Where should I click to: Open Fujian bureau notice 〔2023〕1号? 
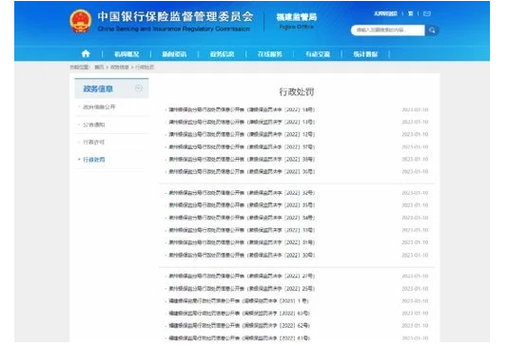tap(239, 301)
